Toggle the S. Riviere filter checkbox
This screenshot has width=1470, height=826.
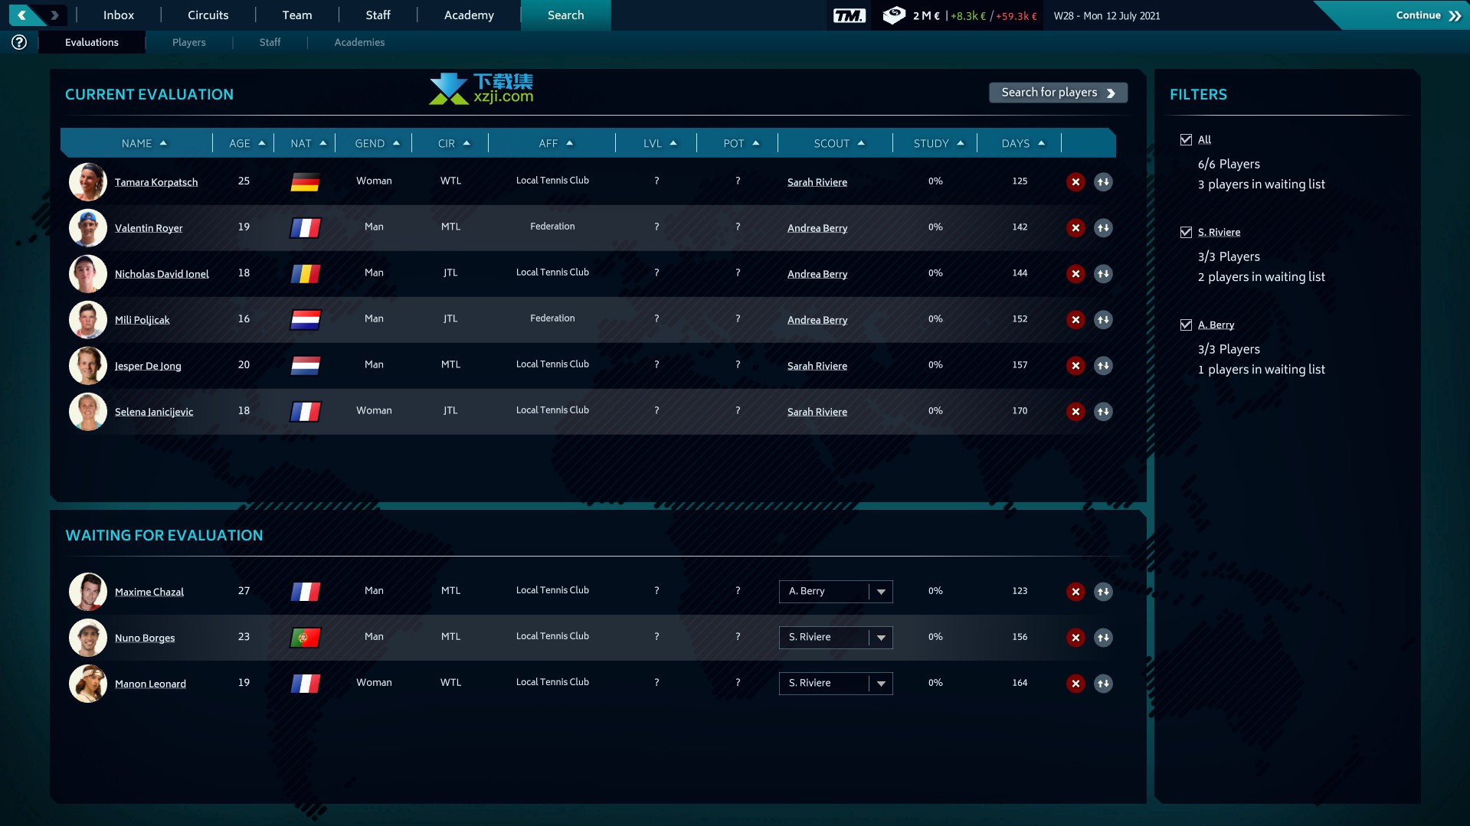[x=1186, y=232]
